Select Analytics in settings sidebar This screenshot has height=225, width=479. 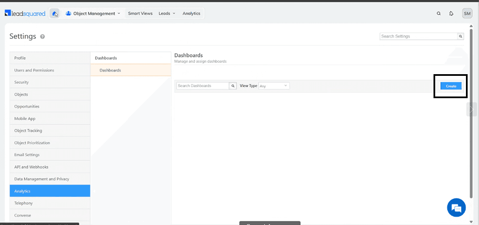click(x=50, y=191)
